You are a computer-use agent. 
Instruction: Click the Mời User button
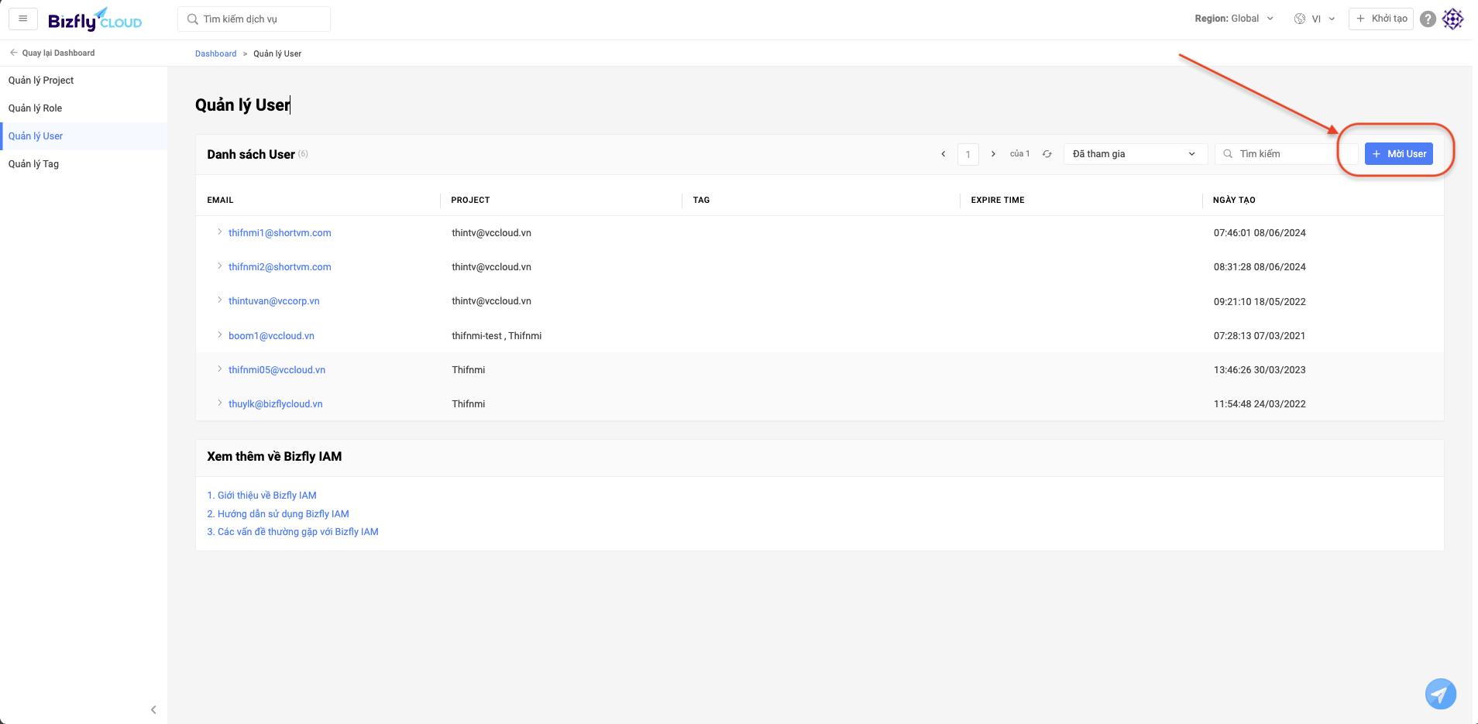[x=1398, y=154]
